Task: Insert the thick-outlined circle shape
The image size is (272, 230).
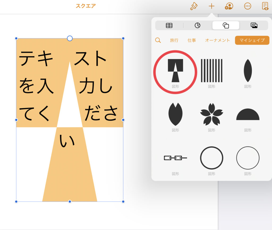Action: tap(212, 158)
